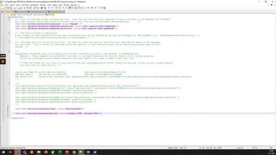Open the Search menu
The height and width of the screenshot is (155, 276).
pyautogui.click(x=12, y=5)
